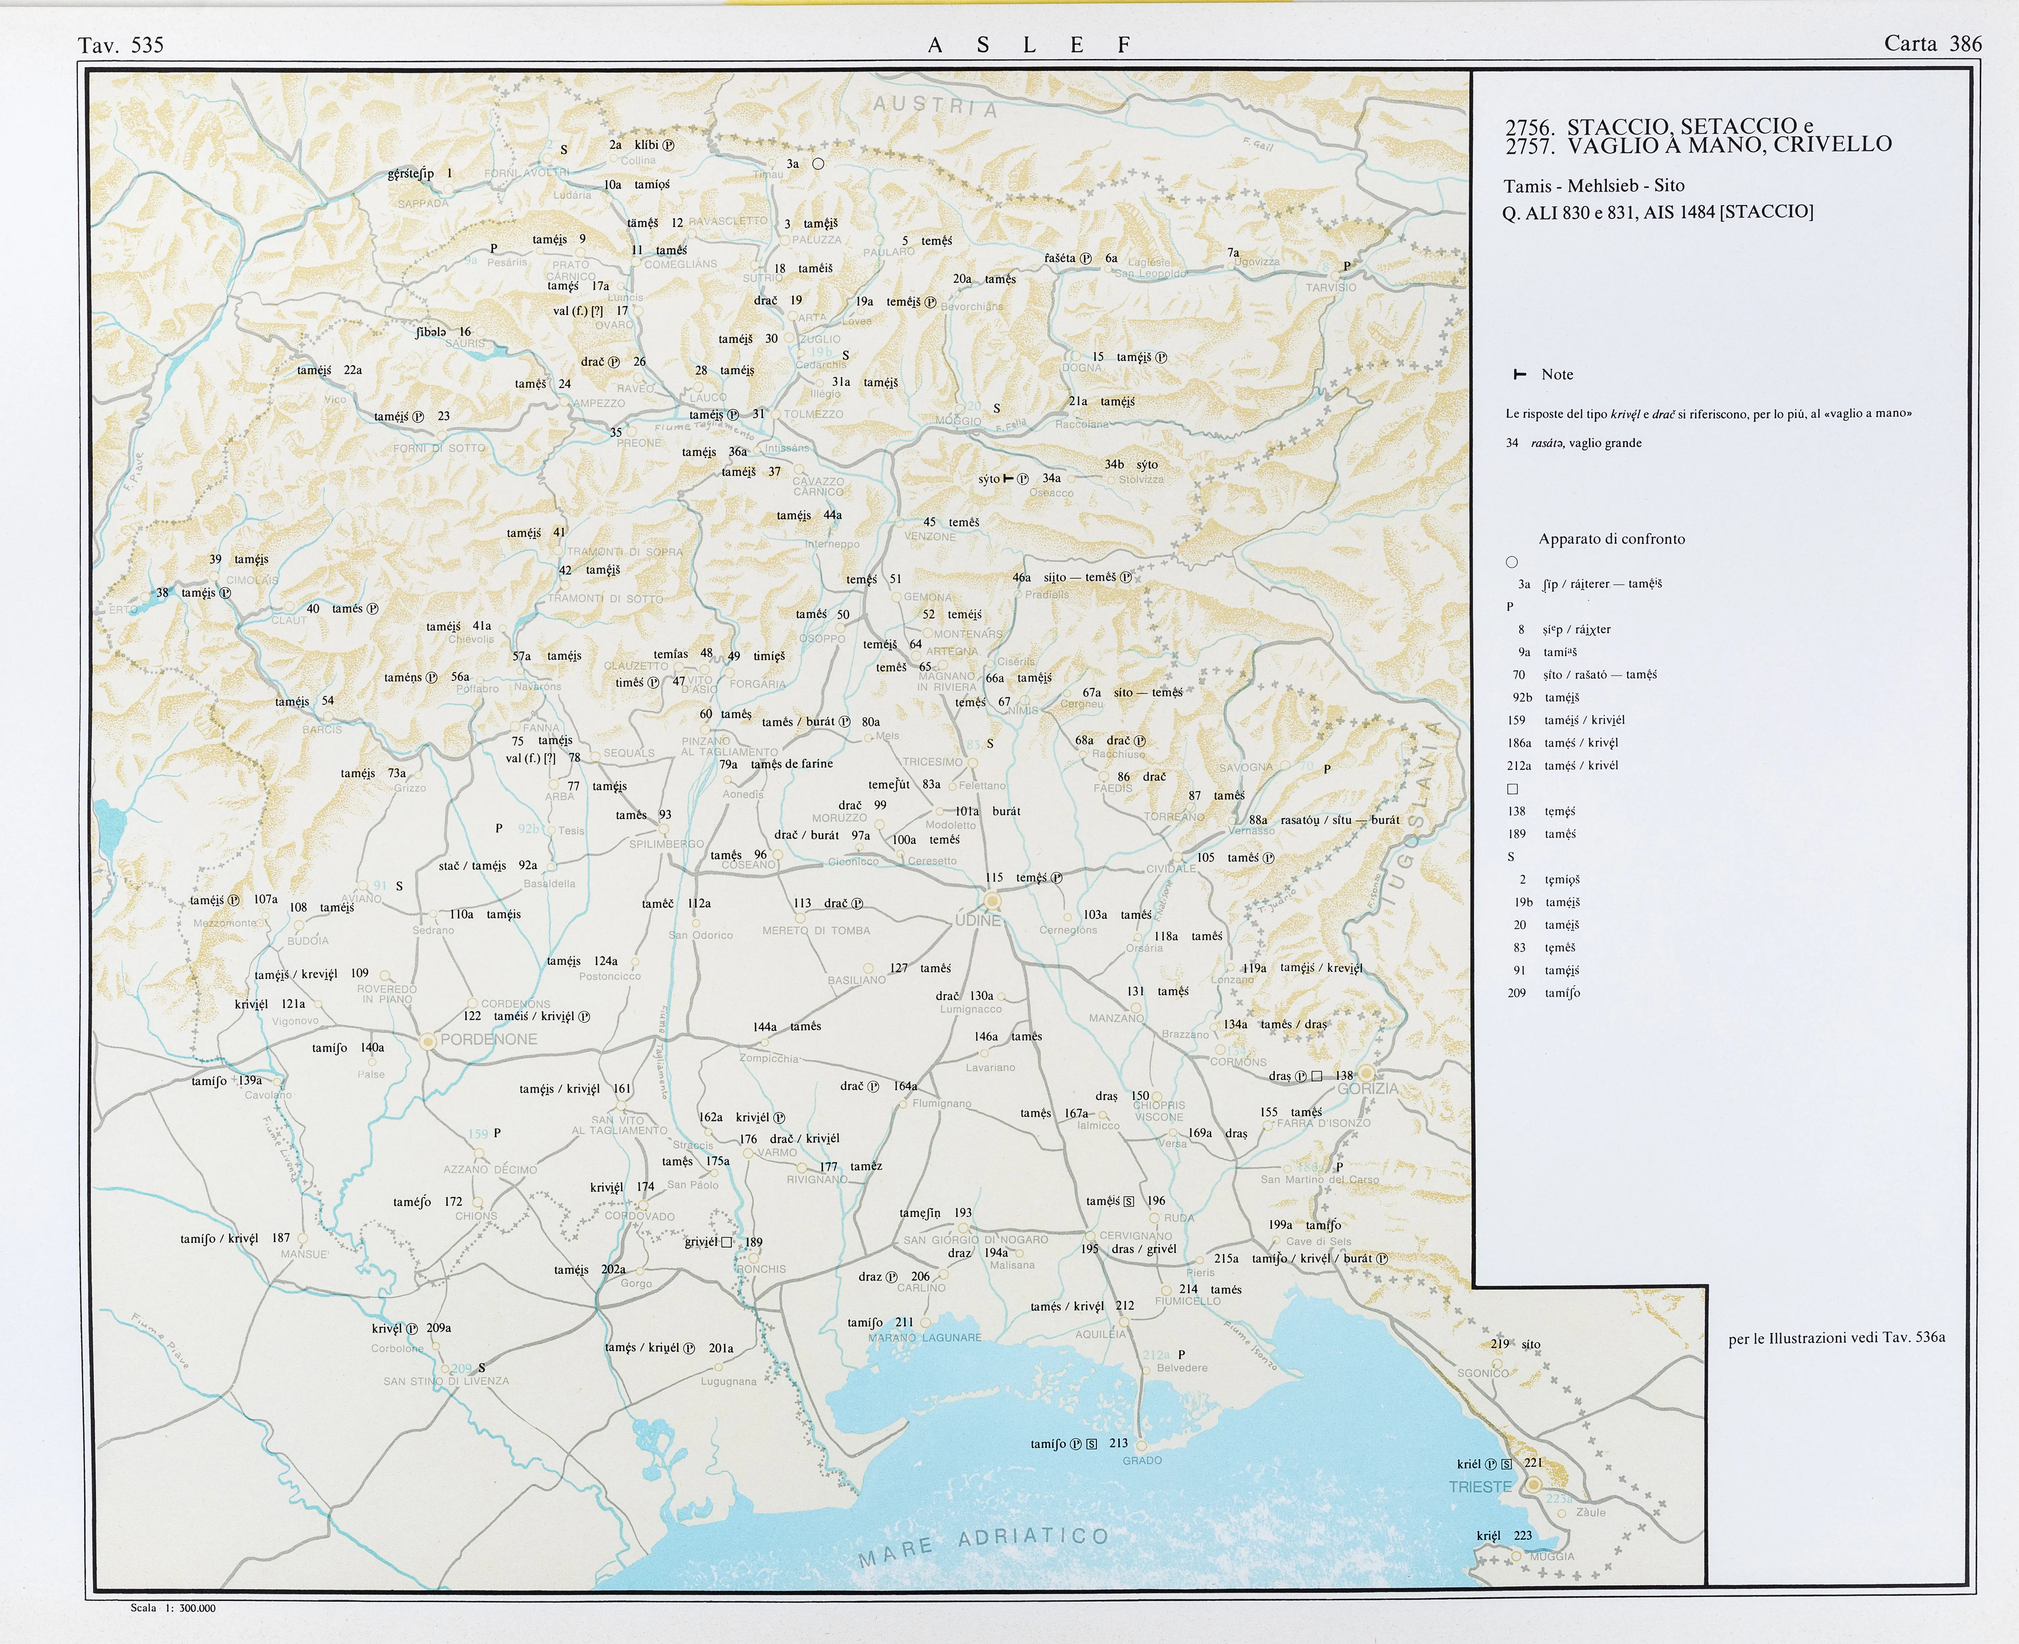Click the 'Scala 1: 300.000' scale text
The width and height of the screenshot is (2019, 1644).
click(x=173, y=1608)
